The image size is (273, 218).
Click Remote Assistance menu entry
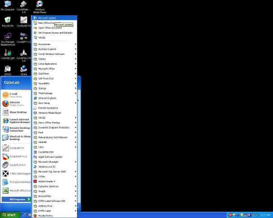pyautogui.click(x=54, y=108)
